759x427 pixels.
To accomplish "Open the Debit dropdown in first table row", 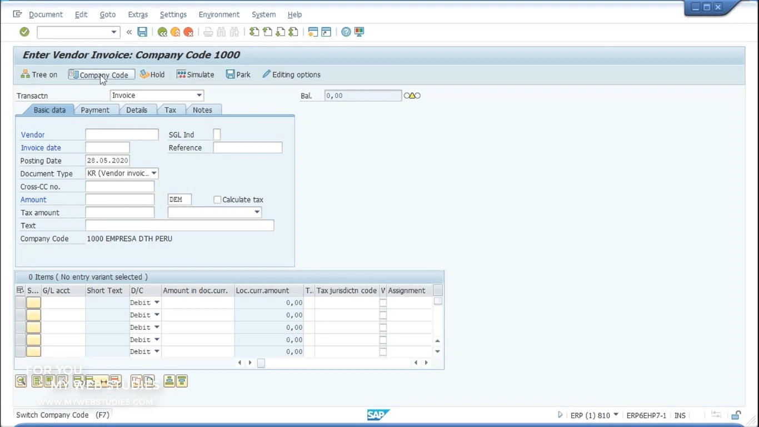I will point(157,302).
